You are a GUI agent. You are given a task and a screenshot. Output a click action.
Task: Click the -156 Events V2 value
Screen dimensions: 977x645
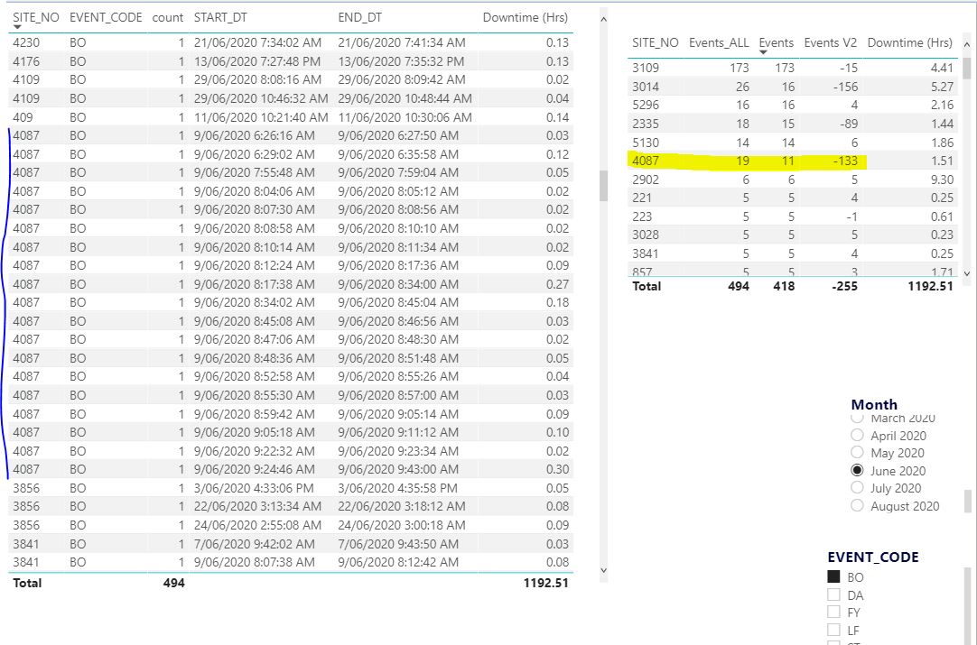pyautogui.click(x=845, y=87)
